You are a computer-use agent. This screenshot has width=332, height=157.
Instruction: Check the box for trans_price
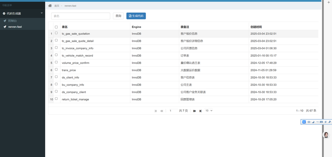point(56,69)
